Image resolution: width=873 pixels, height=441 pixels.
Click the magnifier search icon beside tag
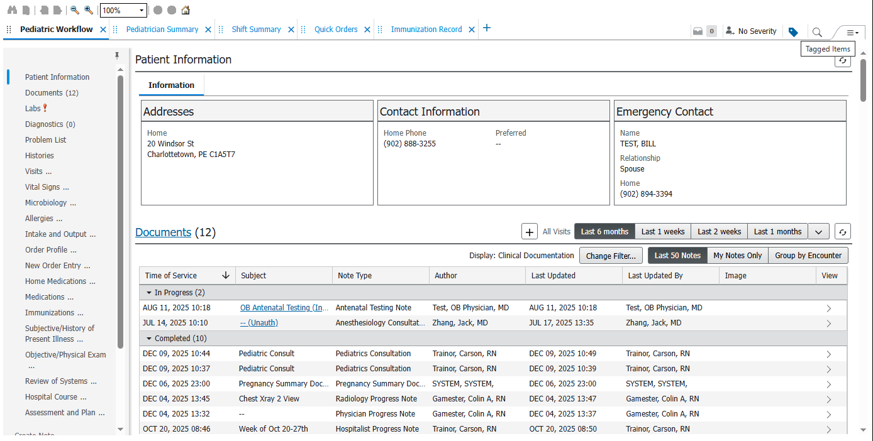click(x=817, y=32)
